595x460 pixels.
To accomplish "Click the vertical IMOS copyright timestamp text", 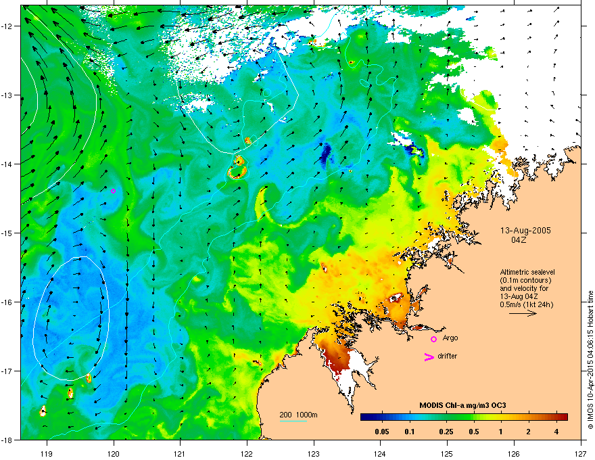I will (590, 360).
